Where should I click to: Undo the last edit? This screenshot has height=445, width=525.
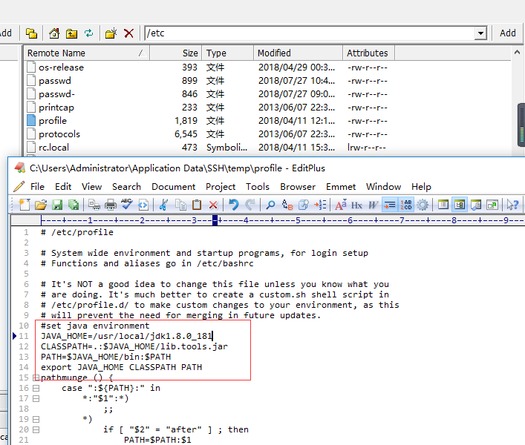point(234,205)
